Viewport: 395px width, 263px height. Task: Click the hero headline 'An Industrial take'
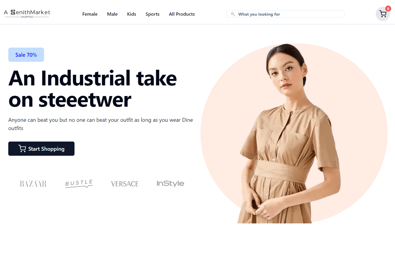coord(93,78)
